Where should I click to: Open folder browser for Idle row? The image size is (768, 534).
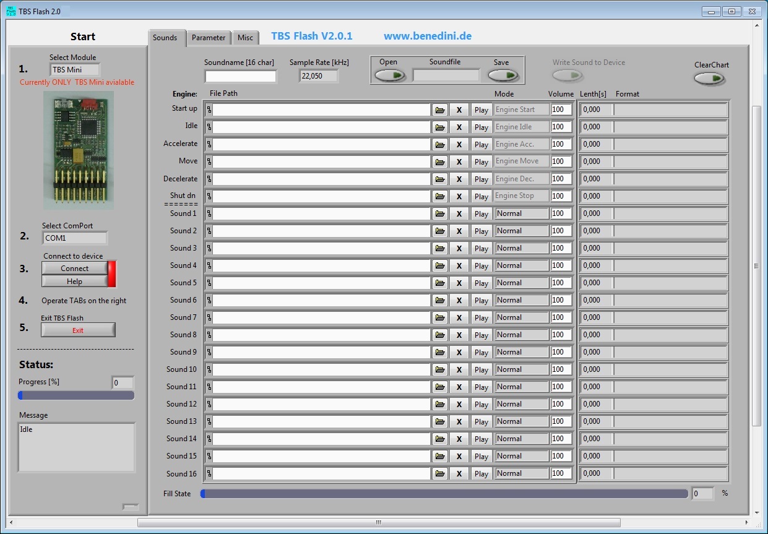(440, 127)
